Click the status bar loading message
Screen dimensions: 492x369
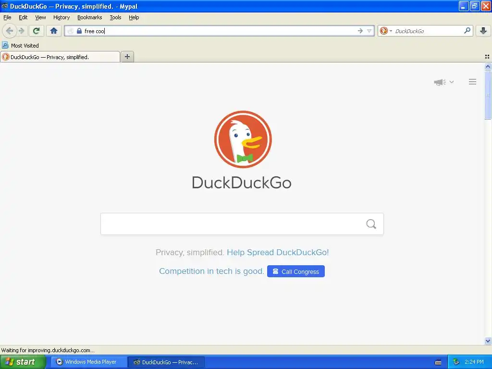(x=48, y=350)
